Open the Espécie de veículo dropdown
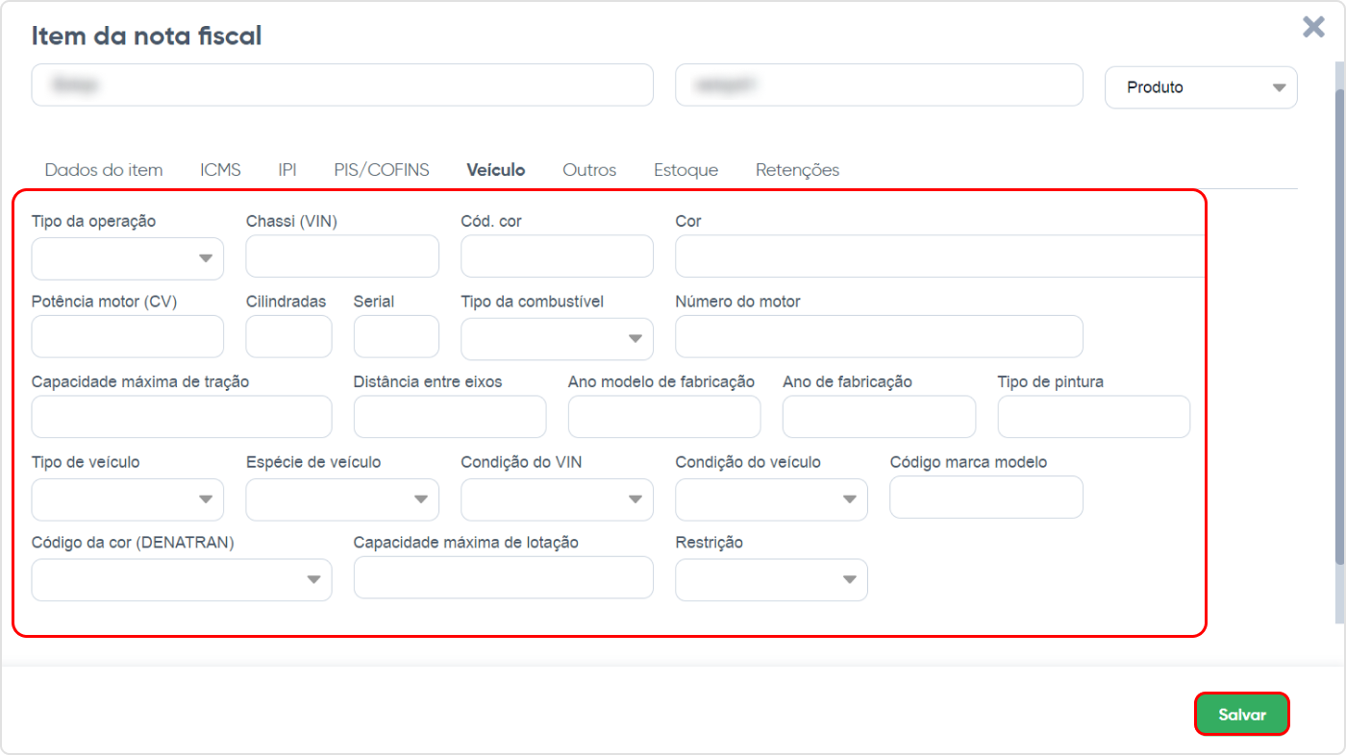 click(341, 499)
